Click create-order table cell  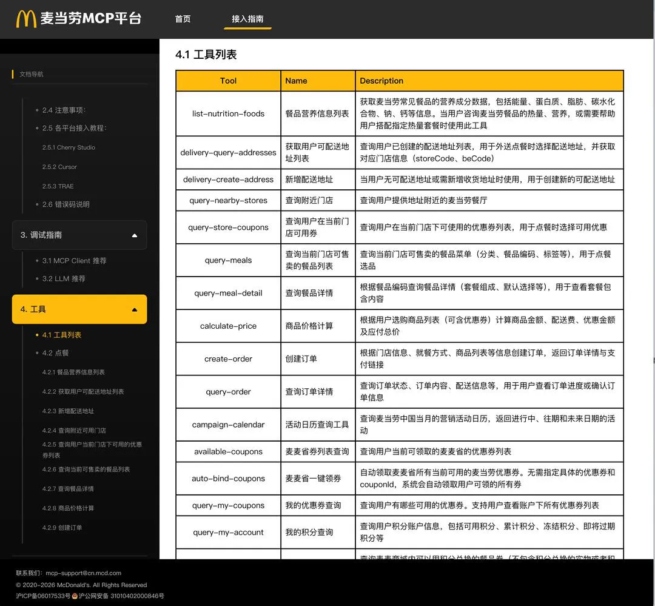[x=228, y=359]
